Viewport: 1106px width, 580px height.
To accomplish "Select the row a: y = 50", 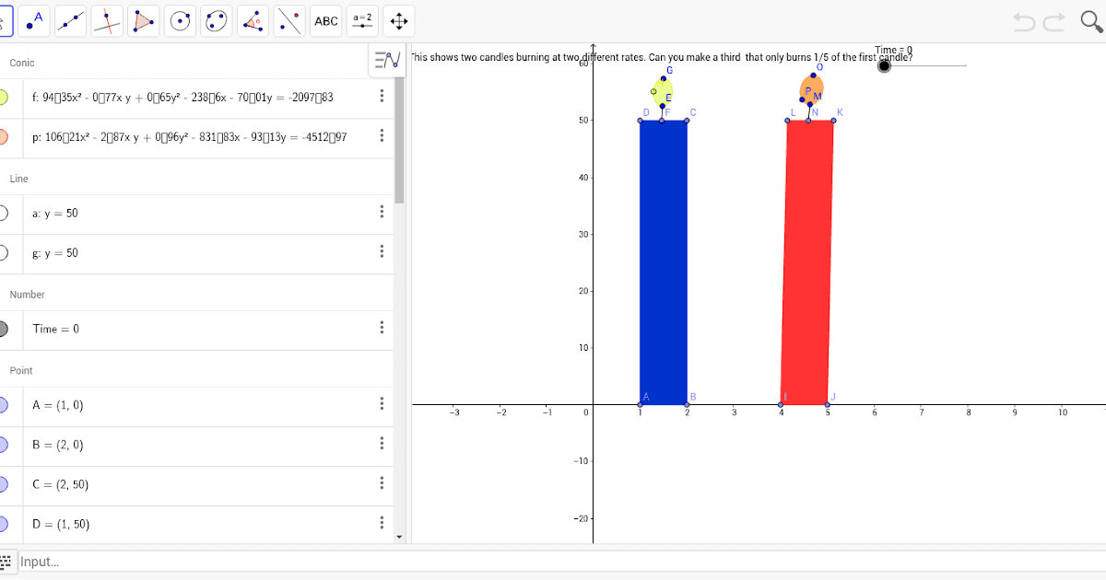I will click(197, 213).
